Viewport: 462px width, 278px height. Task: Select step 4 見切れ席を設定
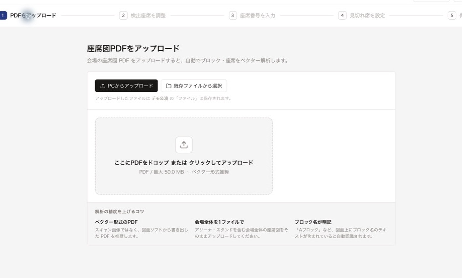click(x=362, y=15)
